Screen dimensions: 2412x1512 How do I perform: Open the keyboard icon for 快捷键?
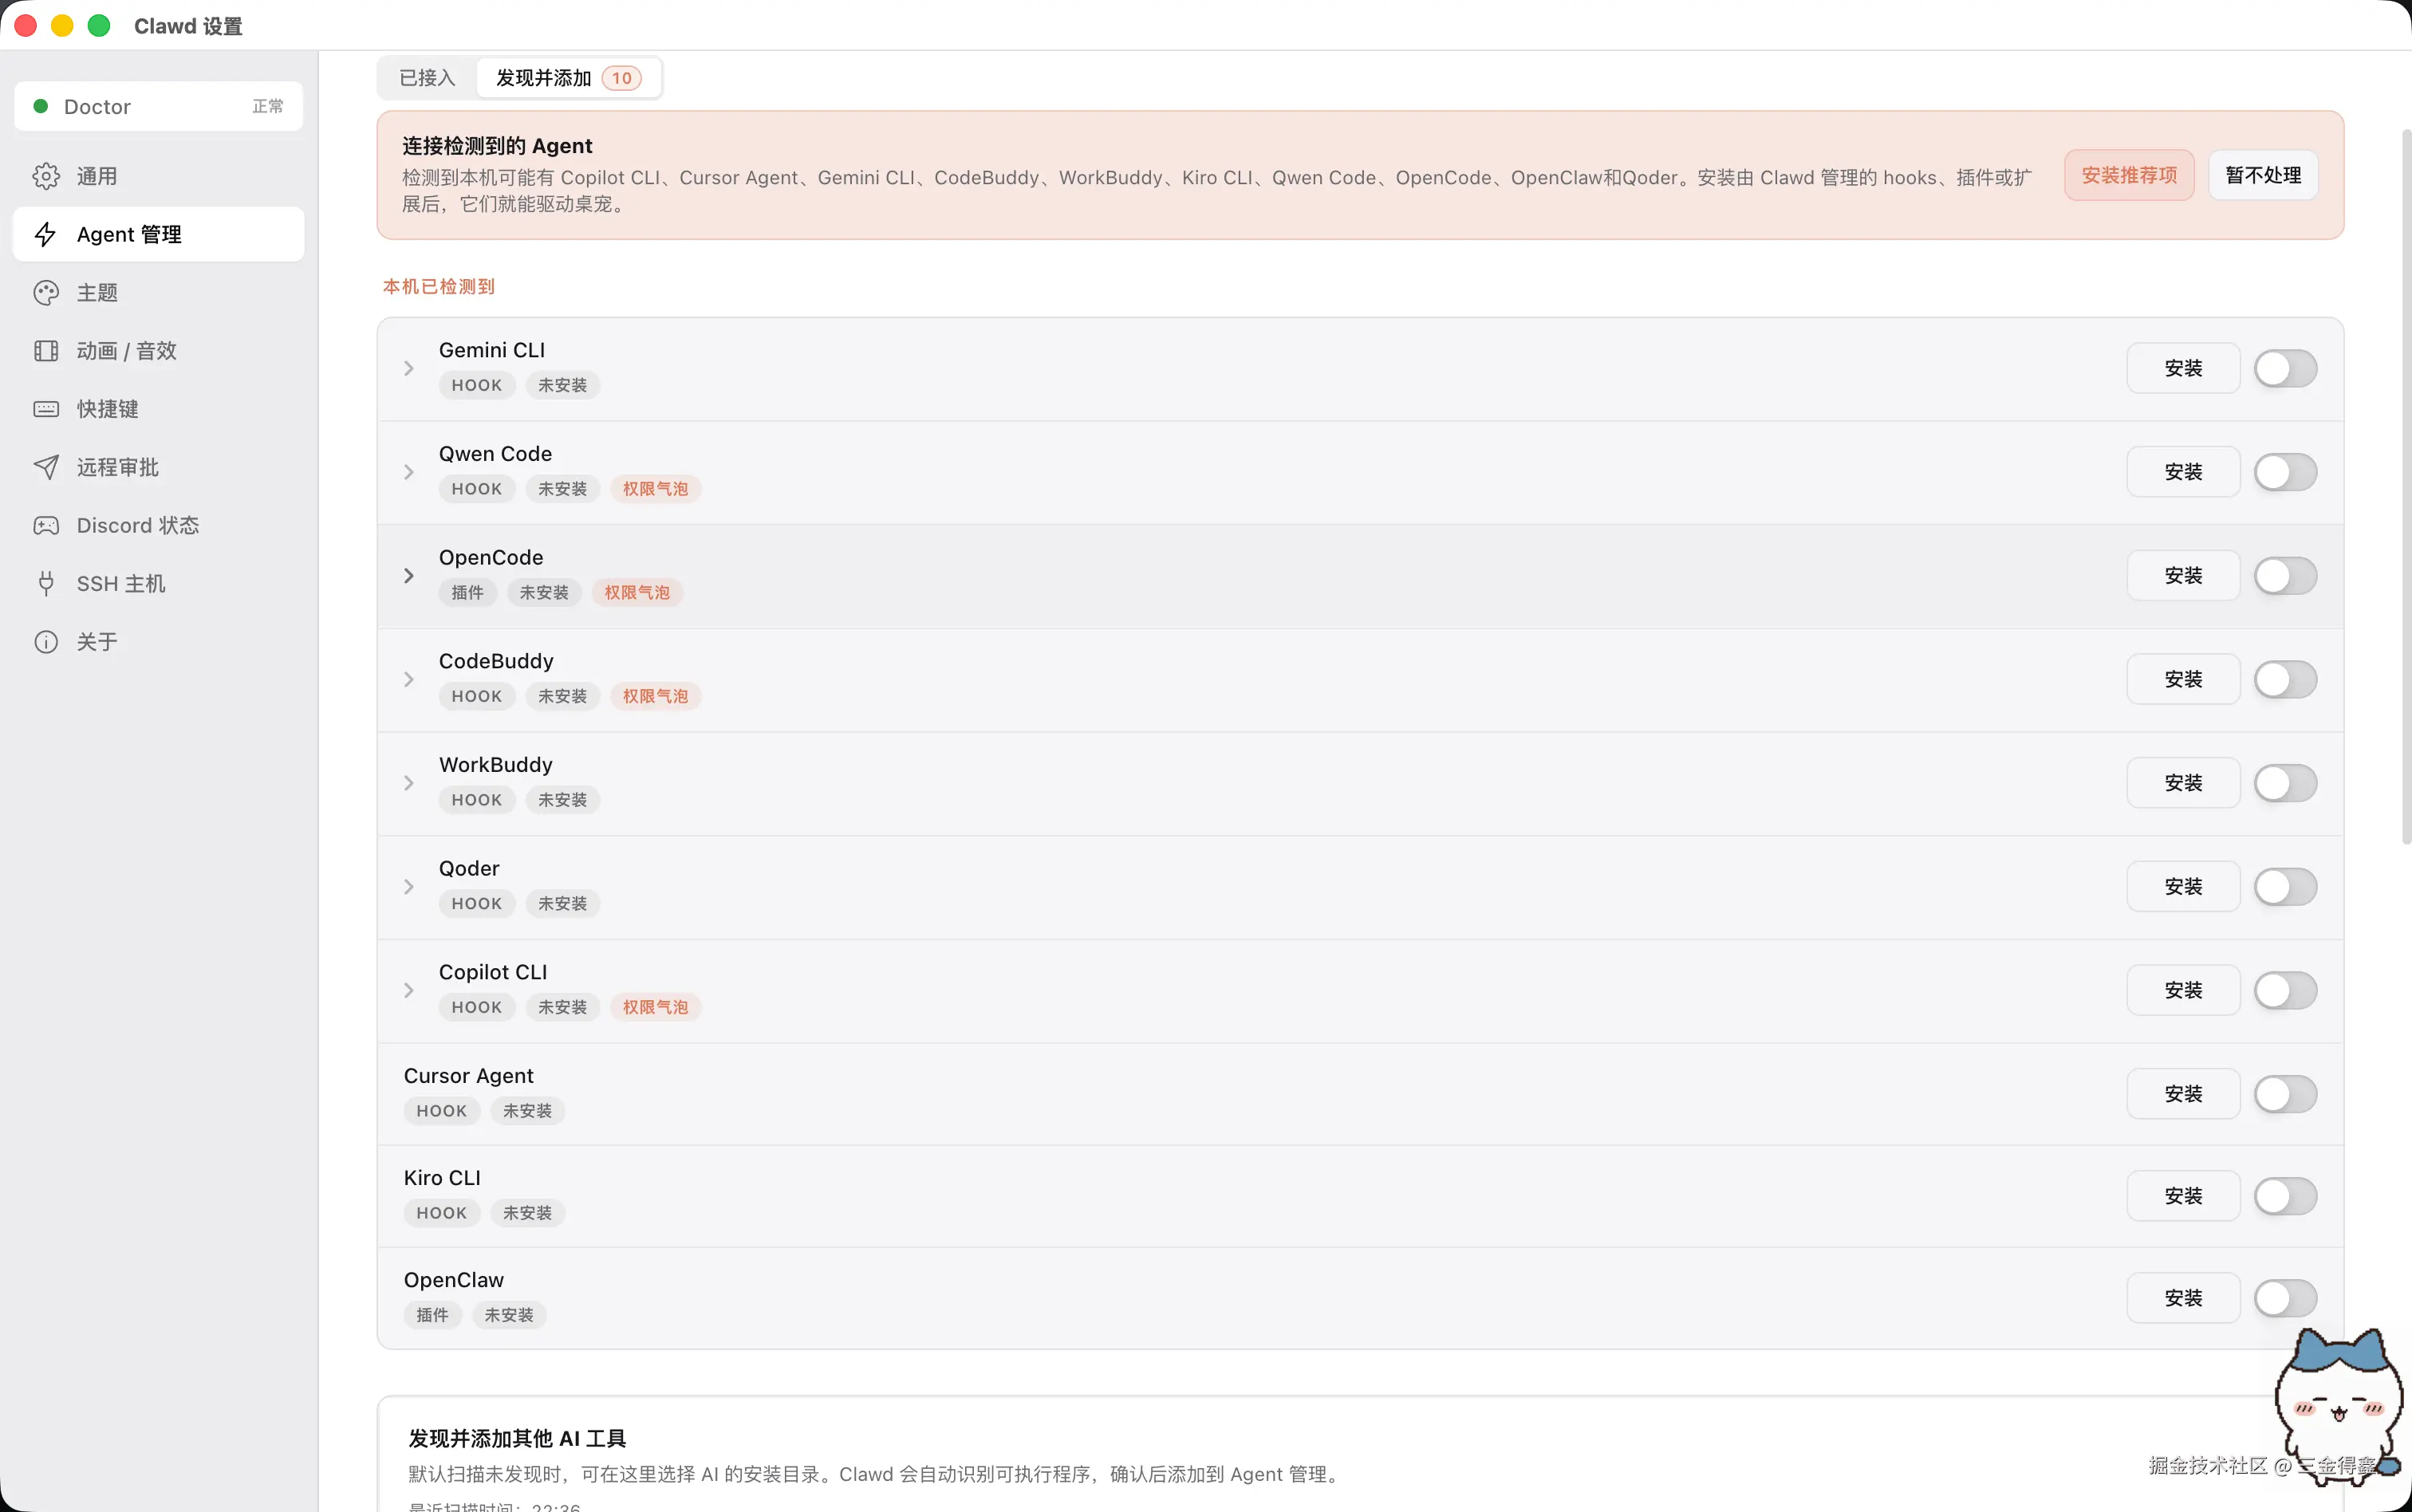pos(46,409)
